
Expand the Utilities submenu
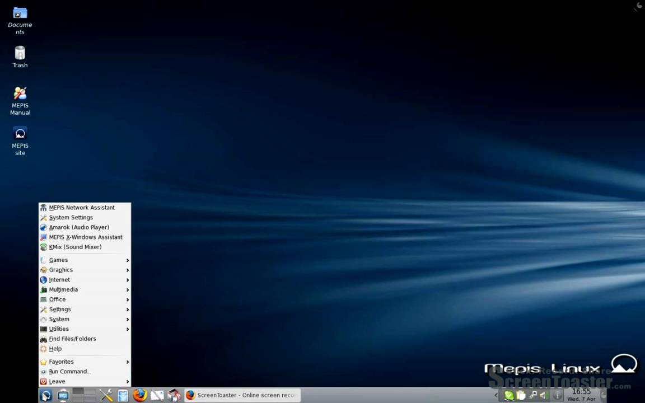click(x=85, y=329)
